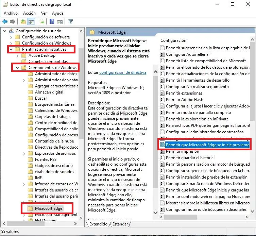Click policy icon beside Configurar No realizar seguimiento
Screen dimensions: 256x236
coord(162,87)
